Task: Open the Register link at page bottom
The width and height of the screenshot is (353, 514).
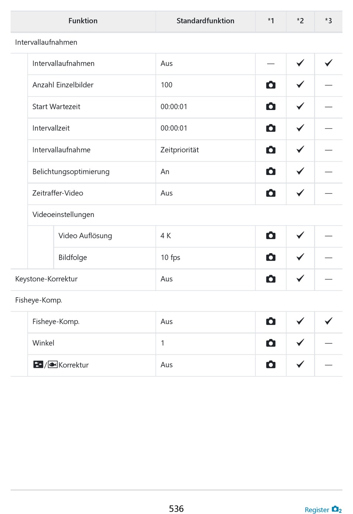Action: coord(323,510)
